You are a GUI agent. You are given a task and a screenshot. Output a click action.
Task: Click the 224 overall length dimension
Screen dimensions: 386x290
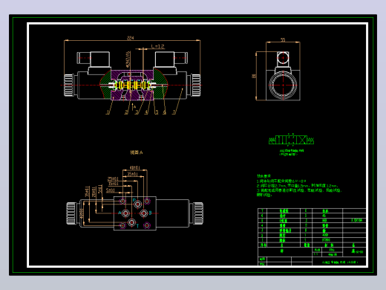coord(130,38)
